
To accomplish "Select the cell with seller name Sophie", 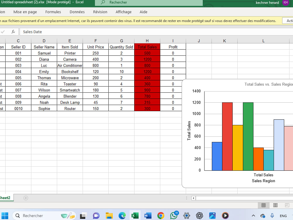I will [x=44, y=109].
